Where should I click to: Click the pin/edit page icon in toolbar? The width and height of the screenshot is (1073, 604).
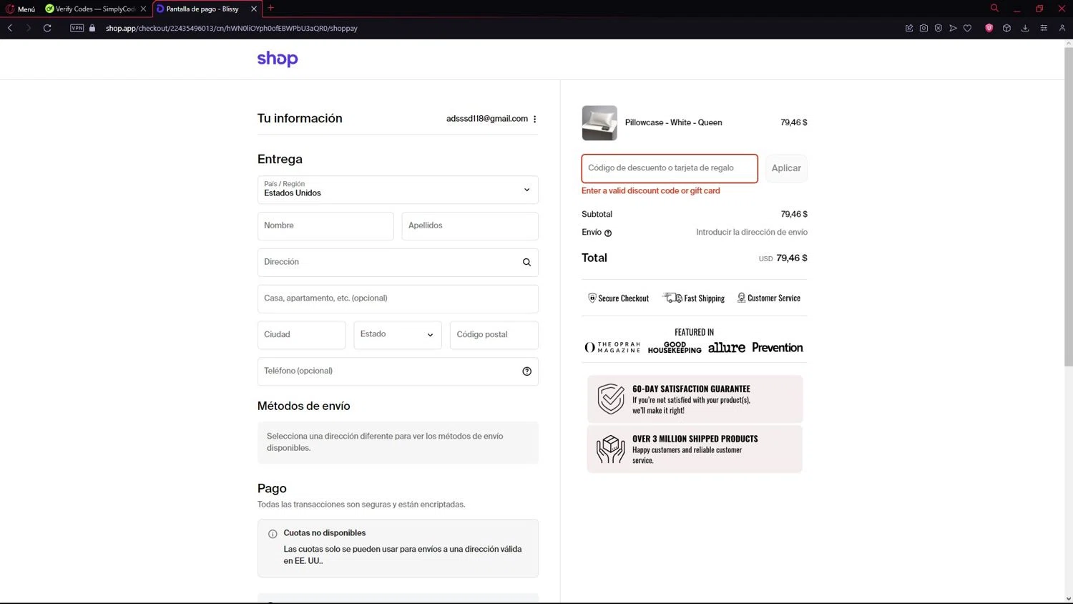909,28
